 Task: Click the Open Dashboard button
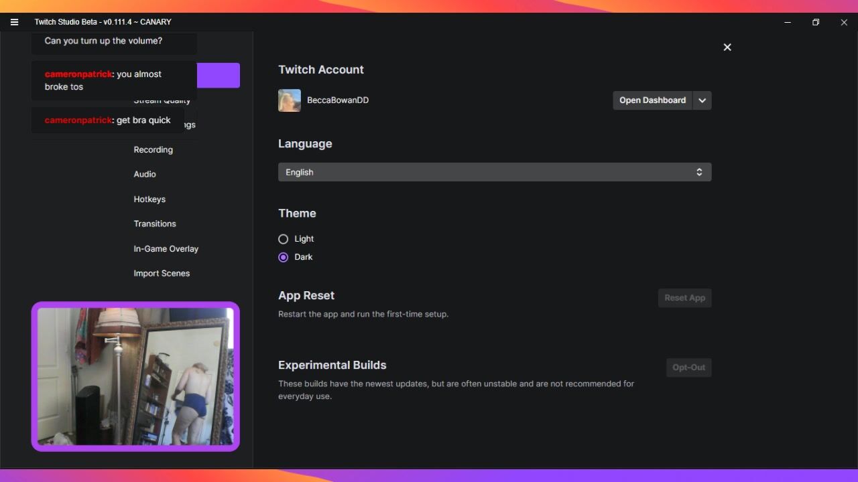(652, 100)
